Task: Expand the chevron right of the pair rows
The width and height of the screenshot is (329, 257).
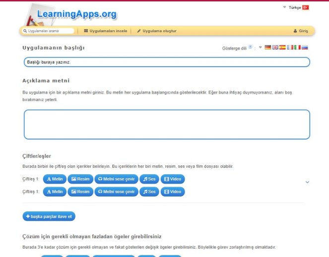Action: pos(307,182)
